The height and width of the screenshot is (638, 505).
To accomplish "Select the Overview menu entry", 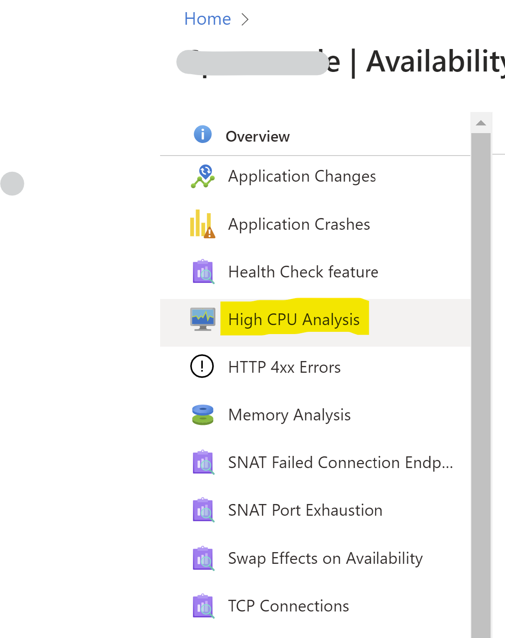I will click(258, 136).
